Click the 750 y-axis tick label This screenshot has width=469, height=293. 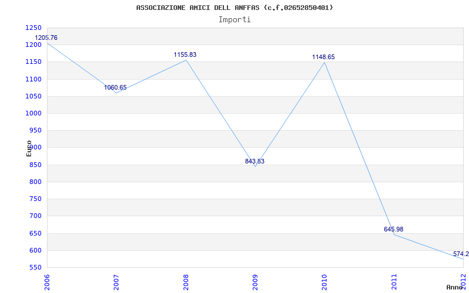pos(35,199)
